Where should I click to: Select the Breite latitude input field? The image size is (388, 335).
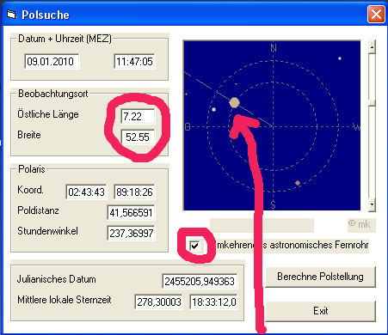[x=138, y=137]
